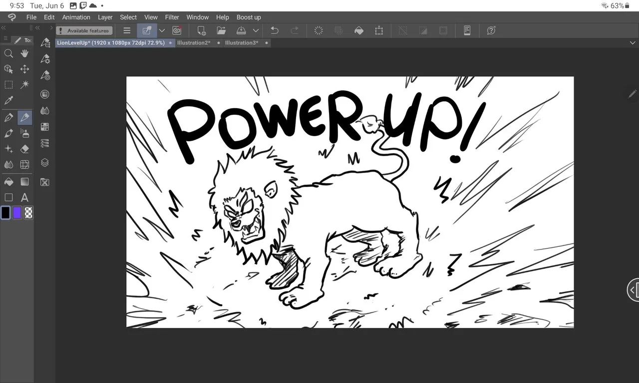This screenshot has height=383, width=639.
Task: Select the Zoom magnifier tool
Action: click(x=8, y=53)
